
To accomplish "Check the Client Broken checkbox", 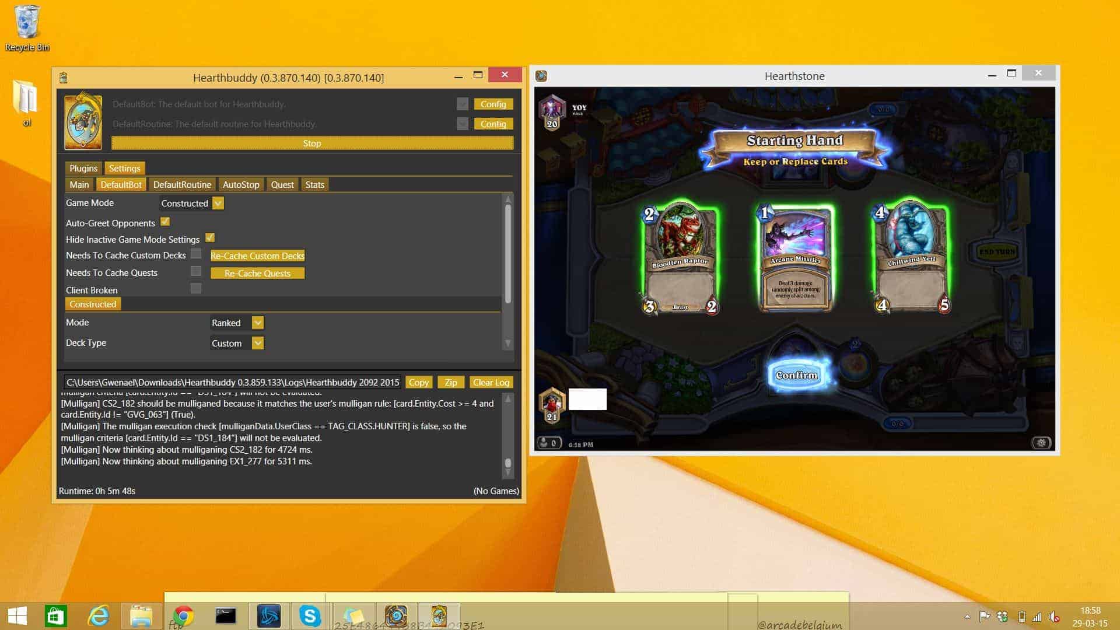I will [196, 289].
